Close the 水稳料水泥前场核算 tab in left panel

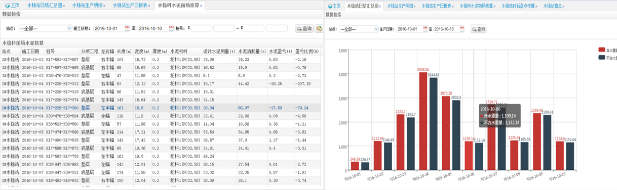coord(201,6)
